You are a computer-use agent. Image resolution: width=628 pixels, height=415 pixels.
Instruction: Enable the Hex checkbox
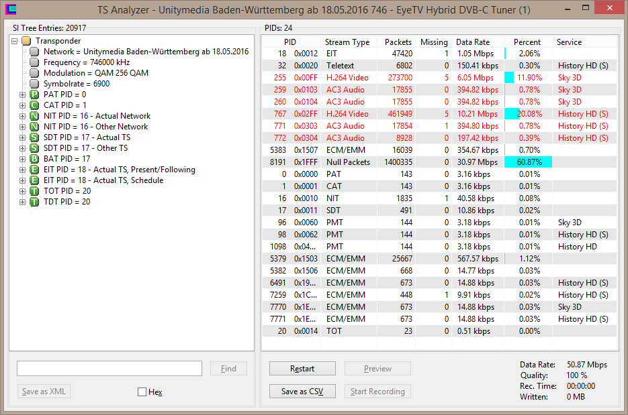(142, 392)
